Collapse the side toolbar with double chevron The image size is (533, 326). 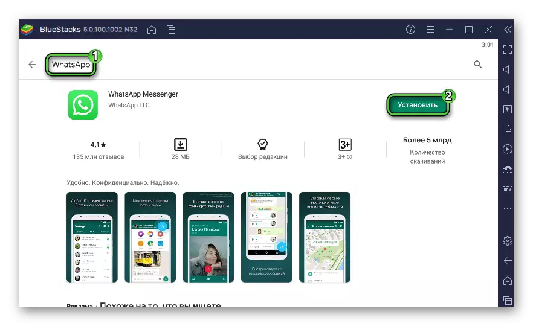pos(508,30)
